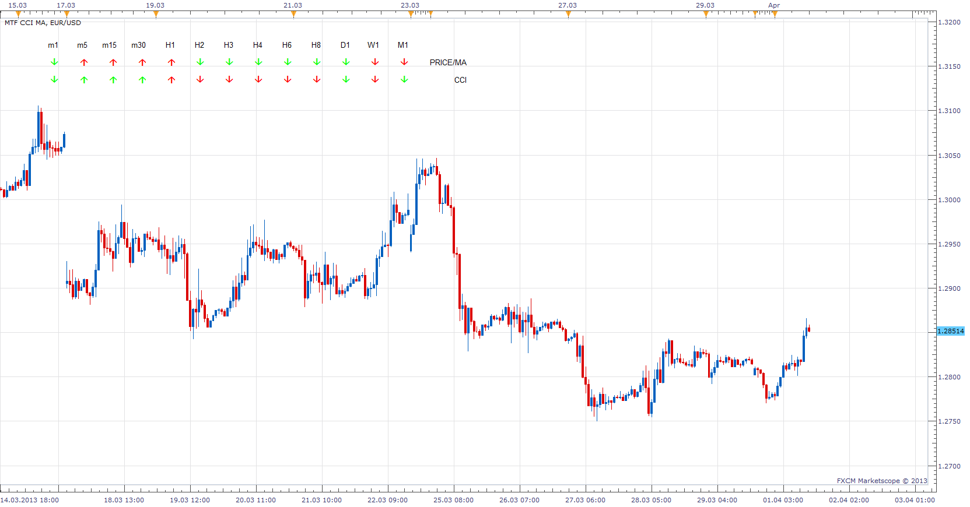Click the CCI row arrow for H8
The height and width of the screenshot is (507, 970).
pyautogui.click(x=317, y=80)
